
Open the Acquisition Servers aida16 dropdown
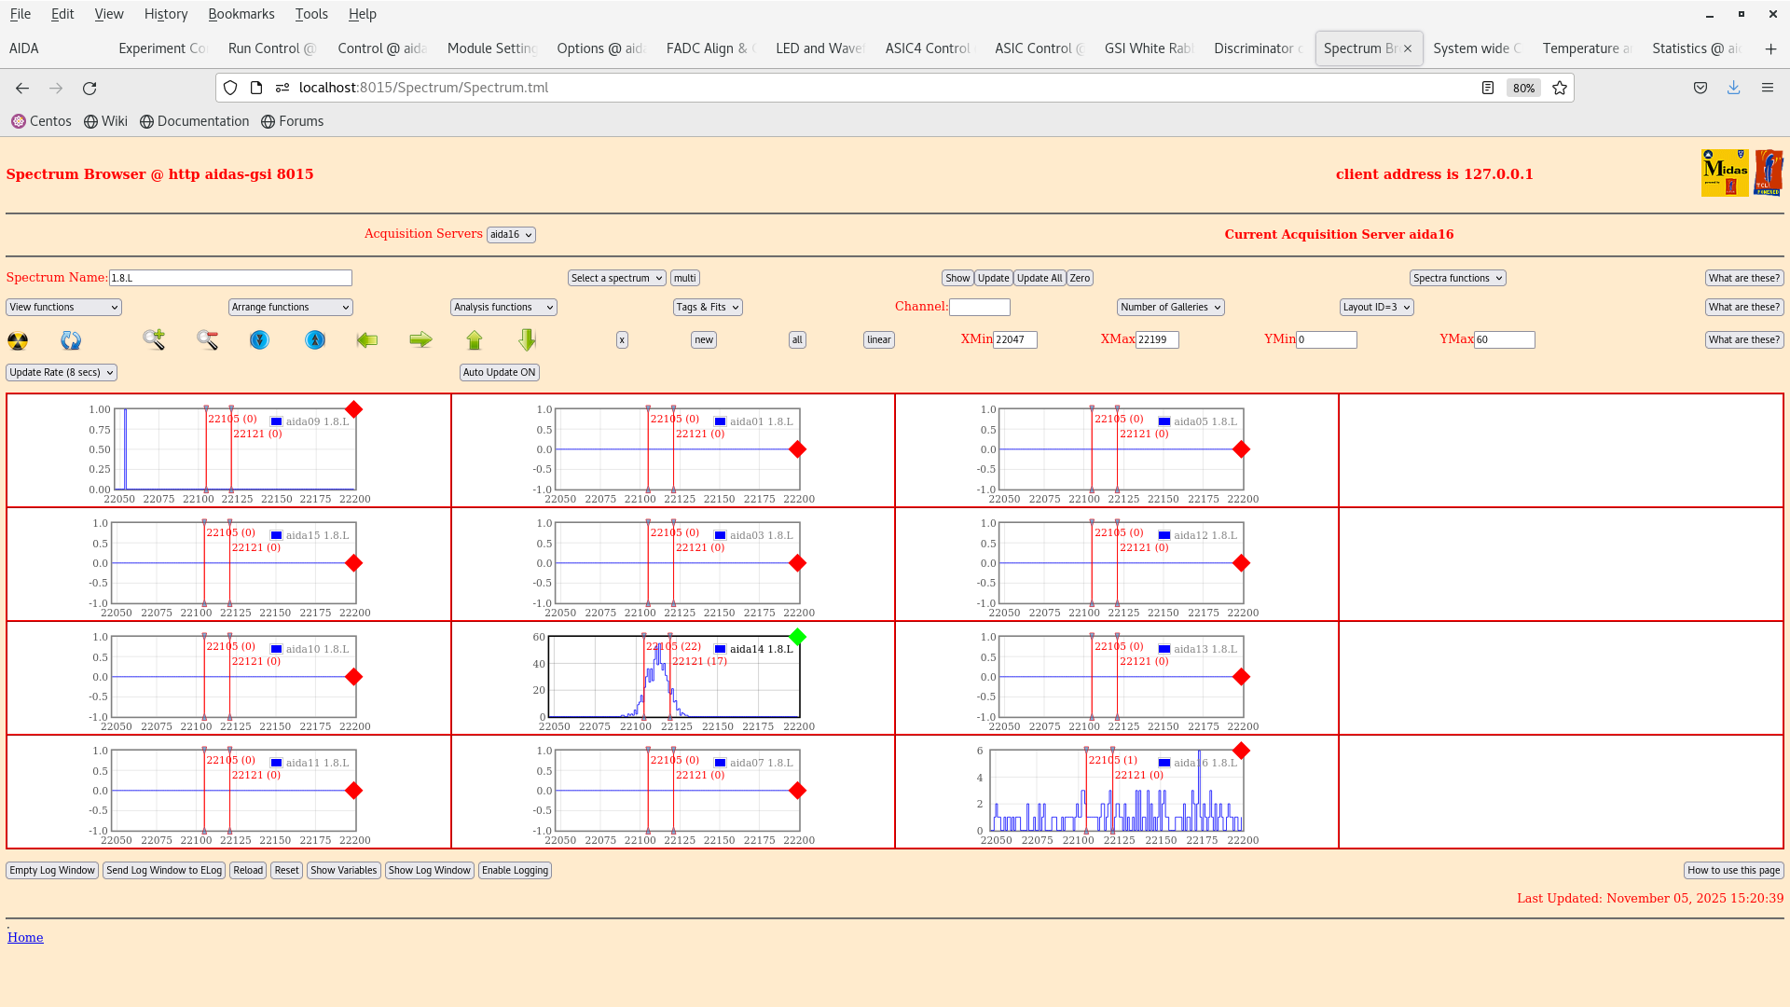(511, 234)
